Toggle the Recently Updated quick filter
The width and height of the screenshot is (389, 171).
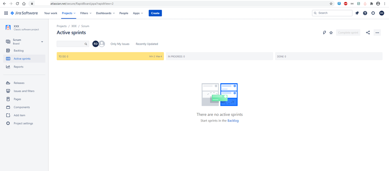(147, 44)
